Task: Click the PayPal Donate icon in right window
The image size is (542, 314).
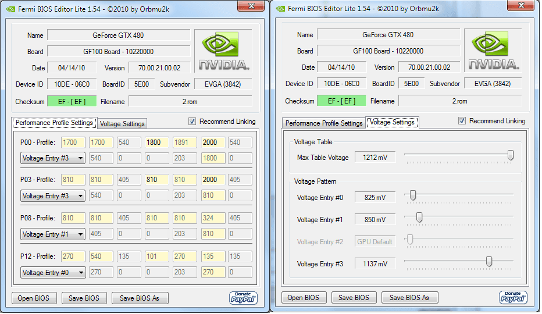Action: [514, 297]
